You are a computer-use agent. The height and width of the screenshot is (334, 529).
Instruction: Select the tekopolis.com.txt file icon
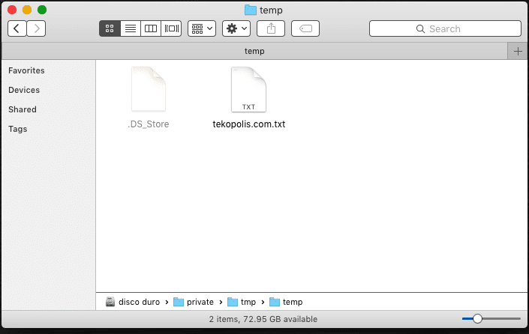[x=248, y=89]
